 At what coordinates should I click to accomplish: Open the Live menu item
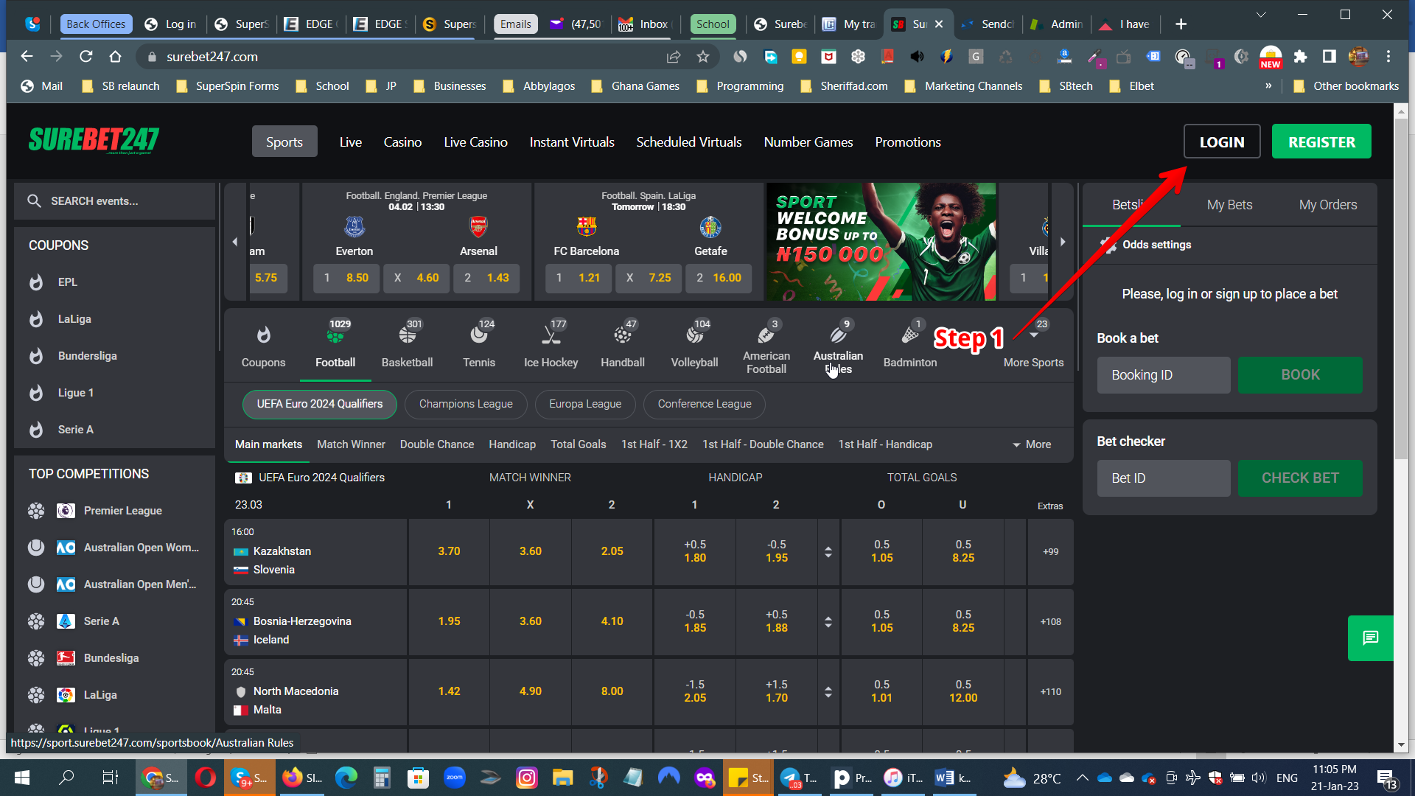pyautogui.click(x=351, y=142)
